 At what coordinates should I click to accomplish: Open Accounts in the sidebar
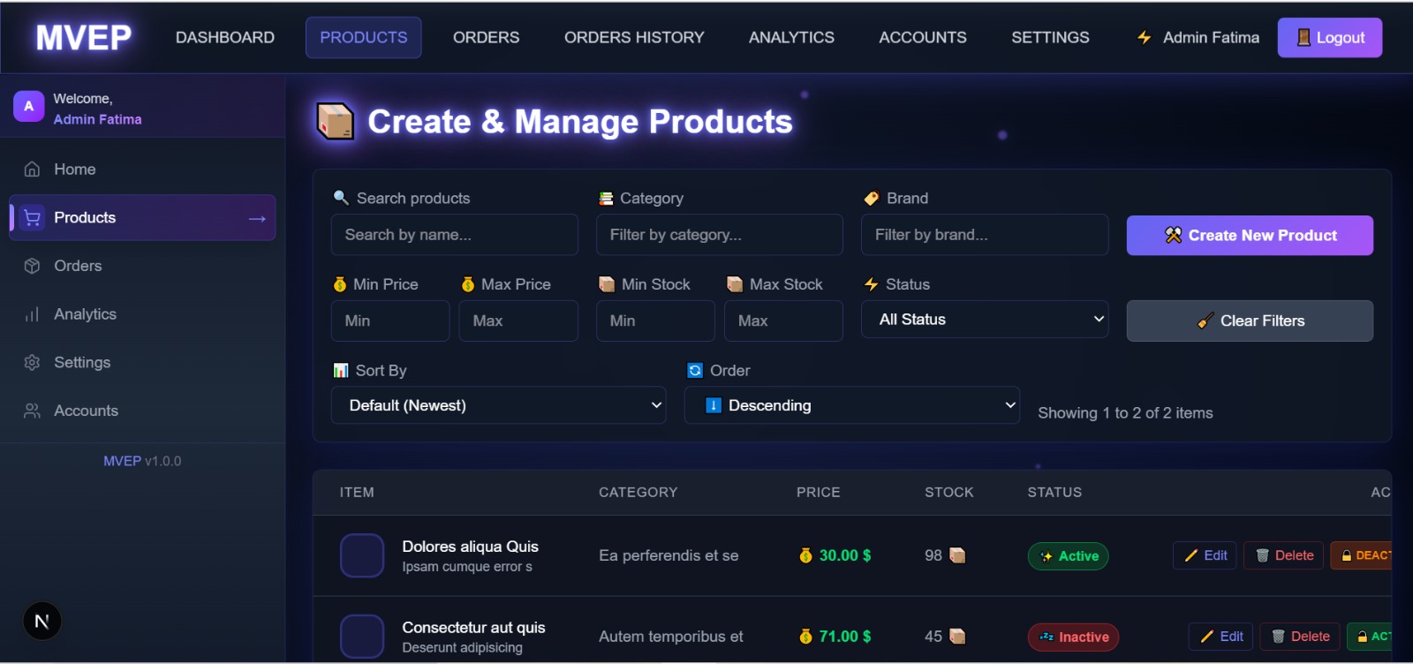(x=142, y=411)
